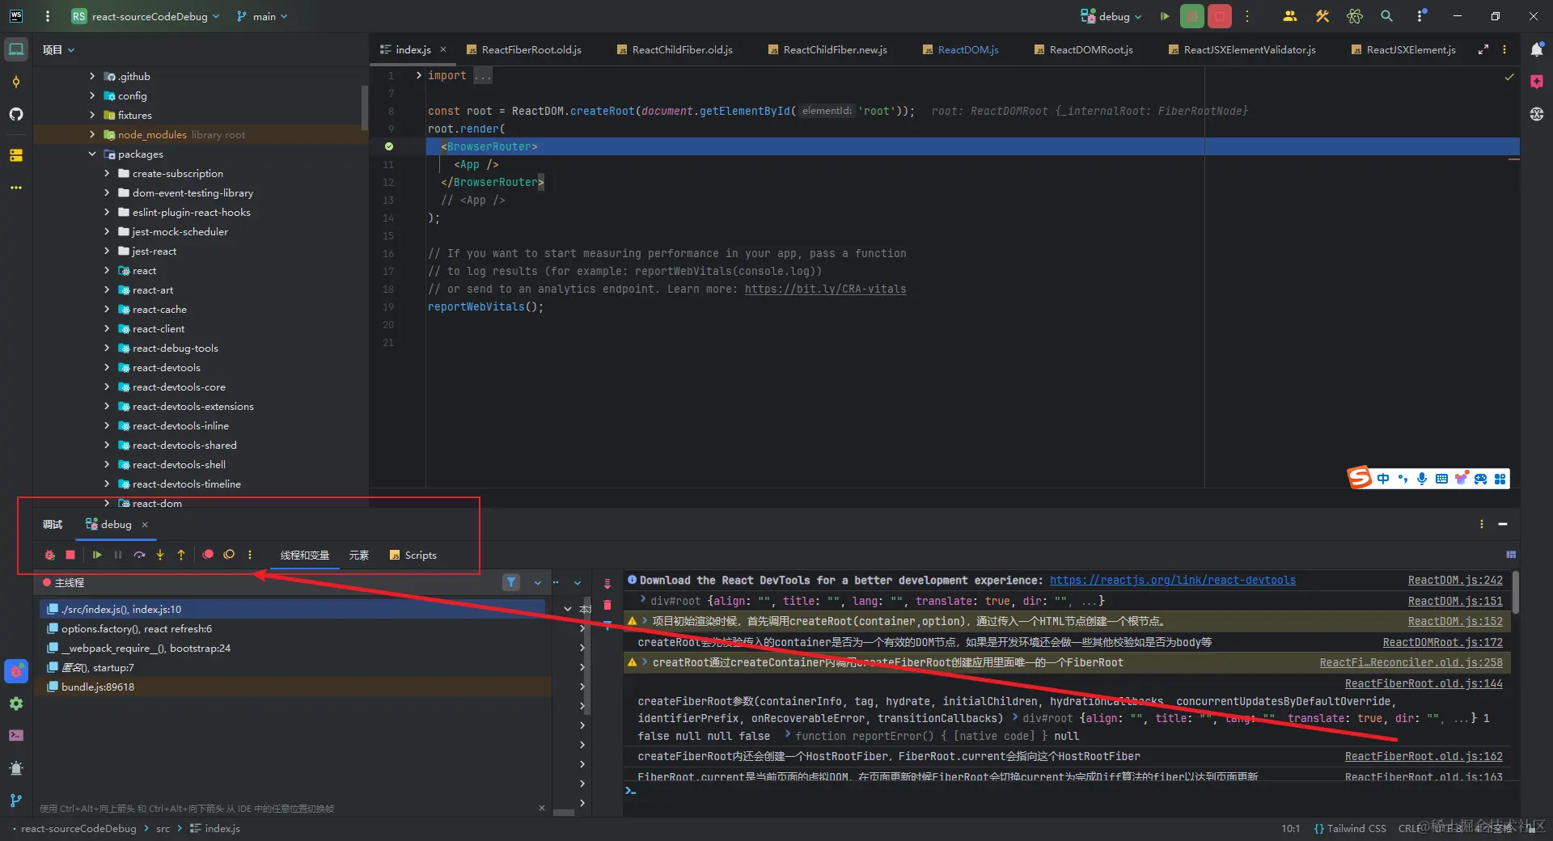Open the react-devtools download link
The height and width of the screenshot is (841, 1553).
click(1173, 580)
